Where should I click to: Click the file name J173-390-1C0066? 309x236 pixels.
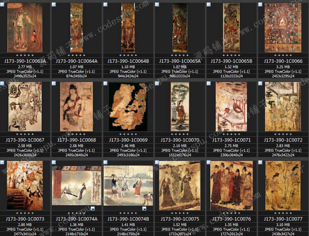click(283, 61)
